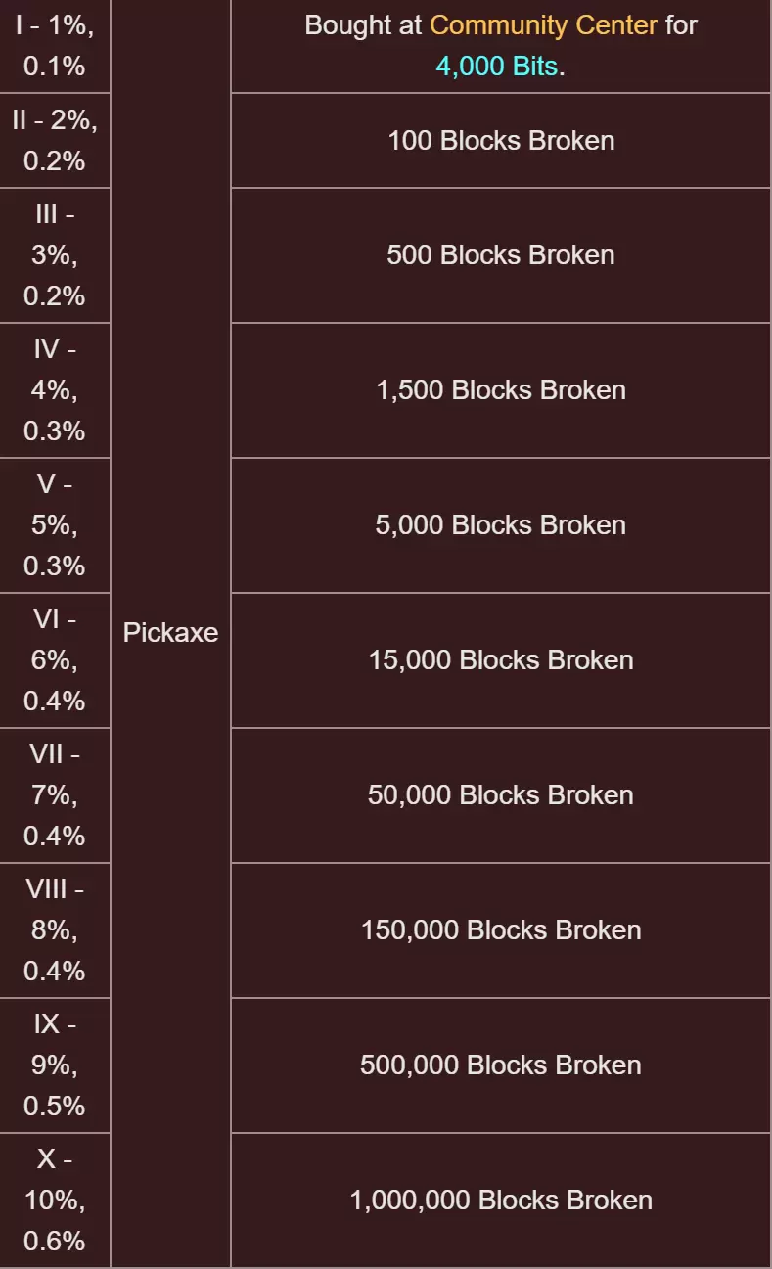
Task: Select the 1,000,000 Blocks Broken cell
Action: tap(501, 1201)
